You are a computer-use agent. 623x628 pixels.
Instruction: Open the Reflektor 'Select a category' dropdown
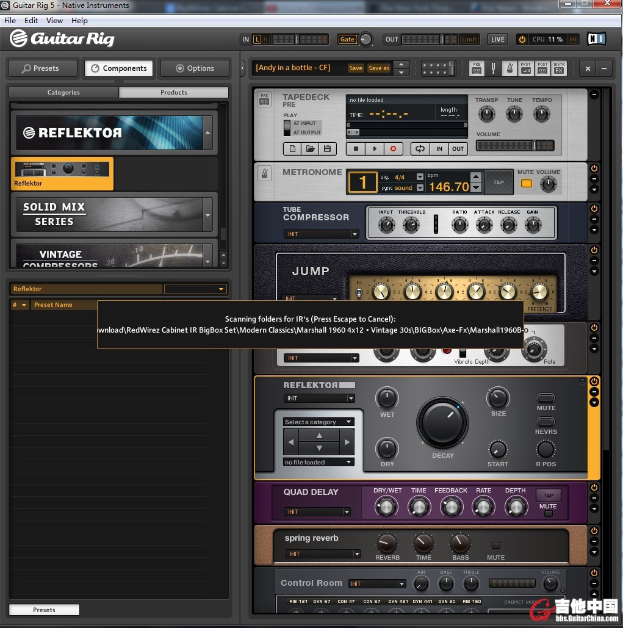[x=318, y=422]
